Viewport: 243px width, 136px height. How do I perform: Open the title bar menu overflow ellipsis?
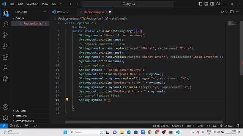coord(62,4)
